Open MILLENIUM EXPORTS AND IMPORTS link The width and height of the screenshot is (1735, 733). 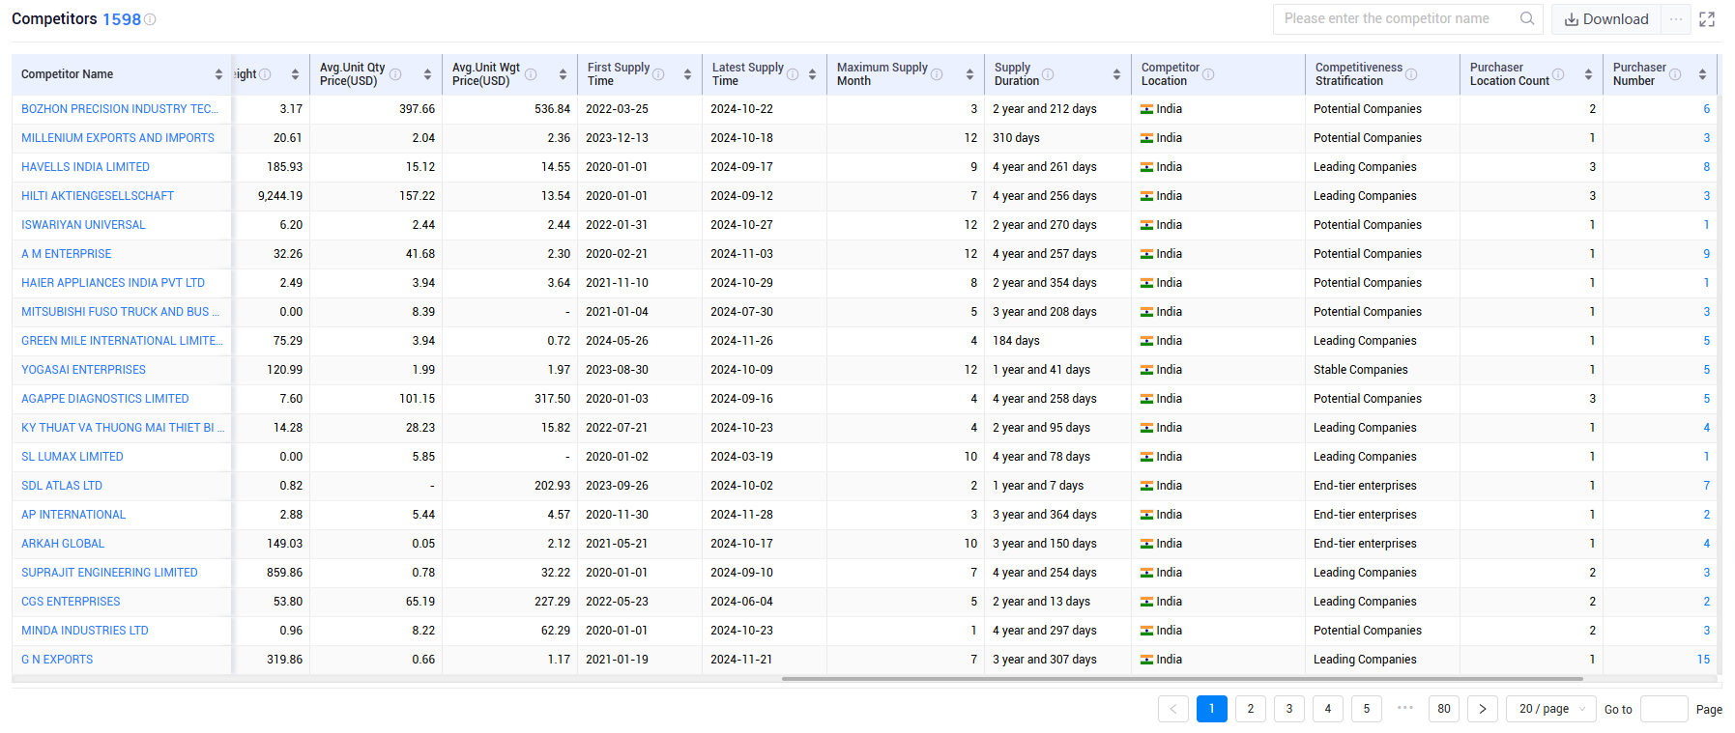pos(118,138)
